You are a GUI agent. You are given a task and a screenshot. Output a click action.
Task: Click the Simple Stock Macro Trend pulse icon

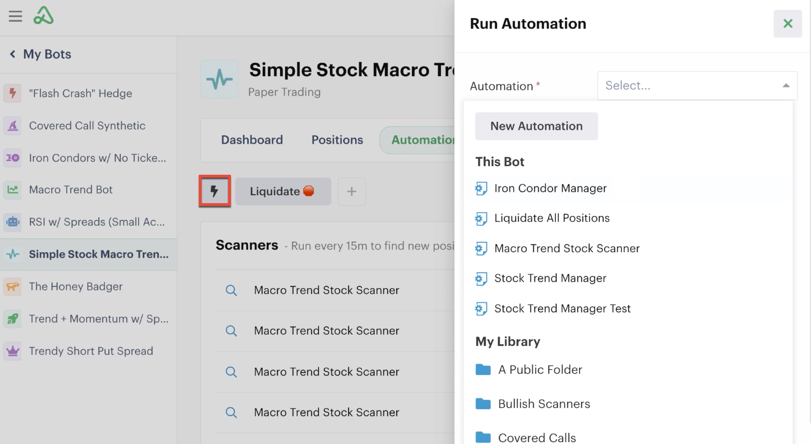[x=13, y=254]
